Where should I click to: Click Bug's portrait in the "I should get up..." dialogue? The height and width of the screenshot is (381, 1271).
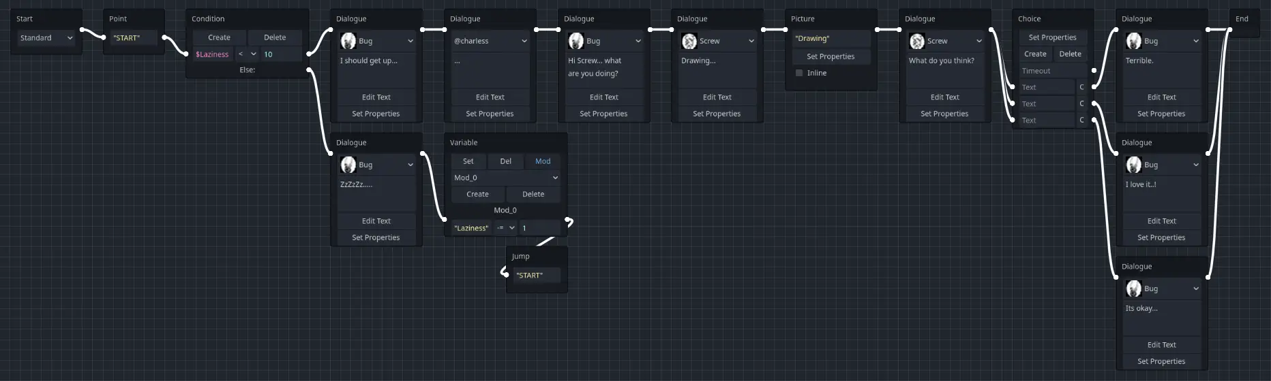pos(348,42)
